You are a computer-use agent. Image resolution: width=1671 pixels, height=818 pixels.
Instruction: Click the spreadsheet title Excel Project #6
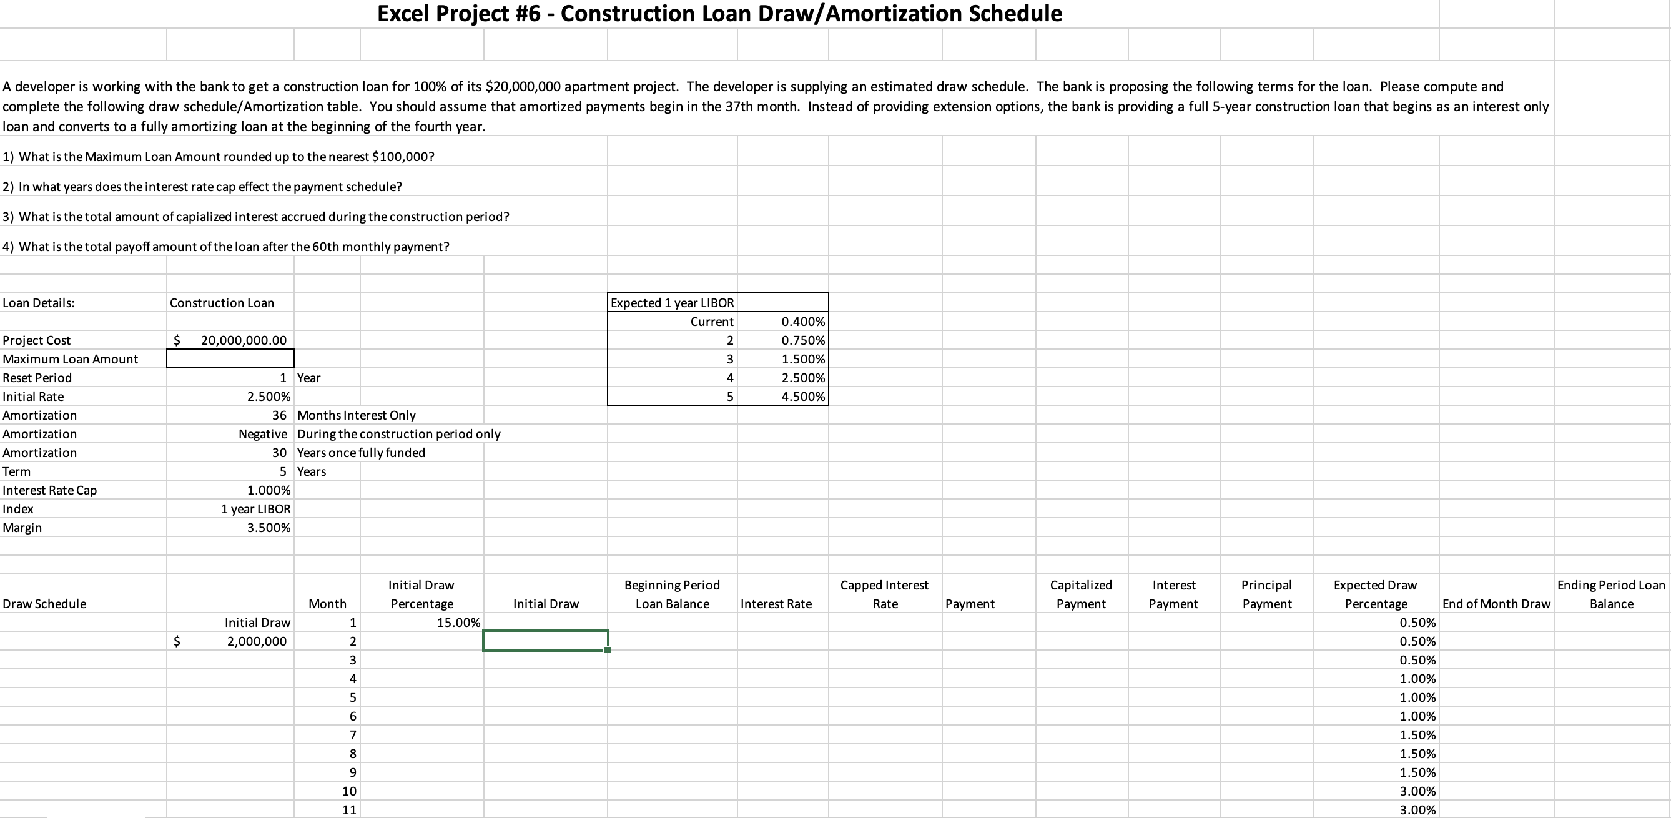tap(720, 14)
